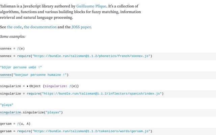Open the Guillaume Plique author link
Image resolution: width=216 pixels, height=135 pixels.
91,6
